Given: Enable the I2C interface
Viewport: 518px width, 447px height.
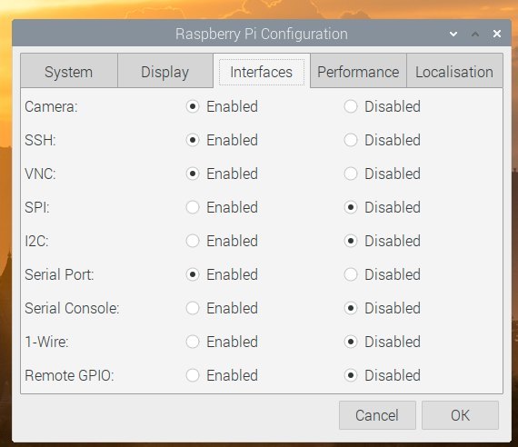Looking at the screenshot, I should point(222,241).
